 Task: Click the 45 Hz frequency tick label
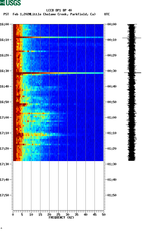95,215
